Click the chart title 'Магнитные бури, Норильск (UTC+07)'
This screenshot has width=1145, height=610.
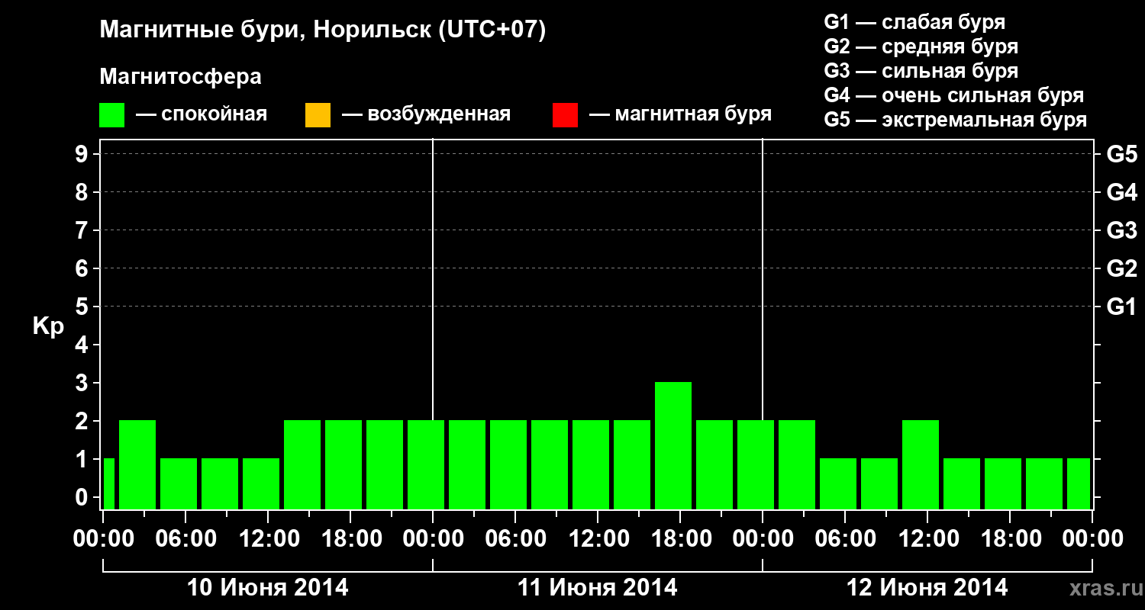pyautogui.click(x=323, y=30)
